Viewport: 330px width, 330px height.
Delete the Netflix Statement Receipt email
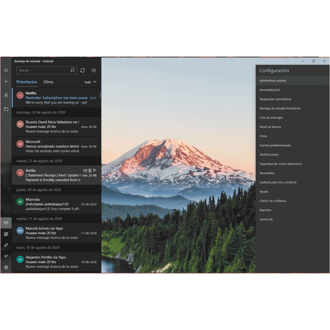[90, 170]
